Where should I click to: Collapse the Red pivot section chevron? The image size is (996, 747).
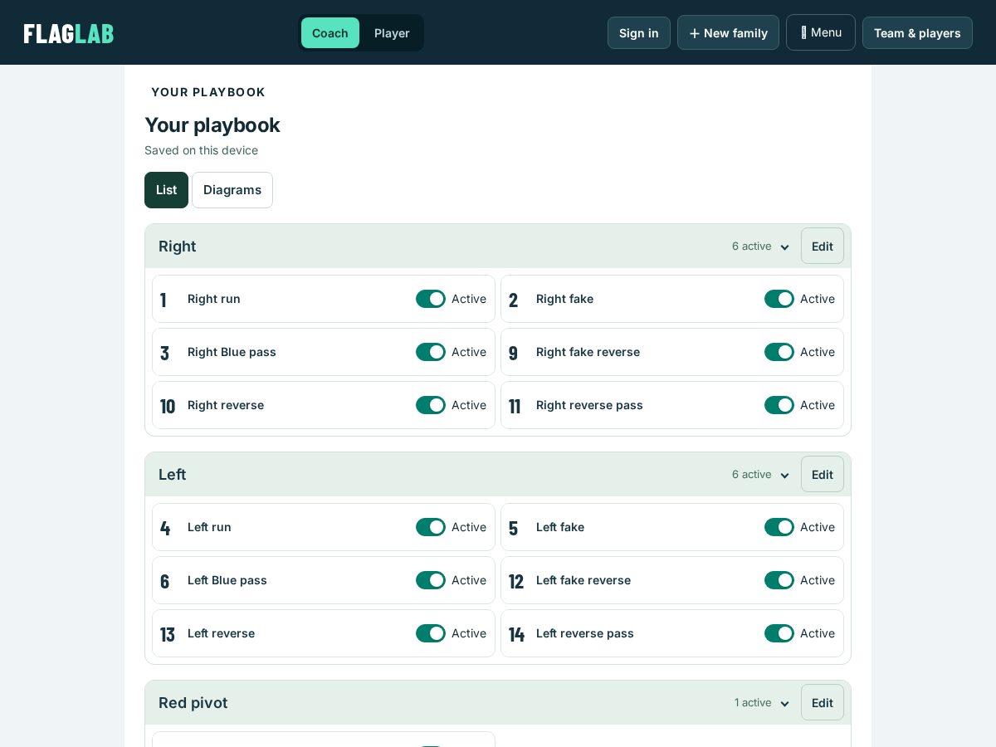click(x=784, y=704)
